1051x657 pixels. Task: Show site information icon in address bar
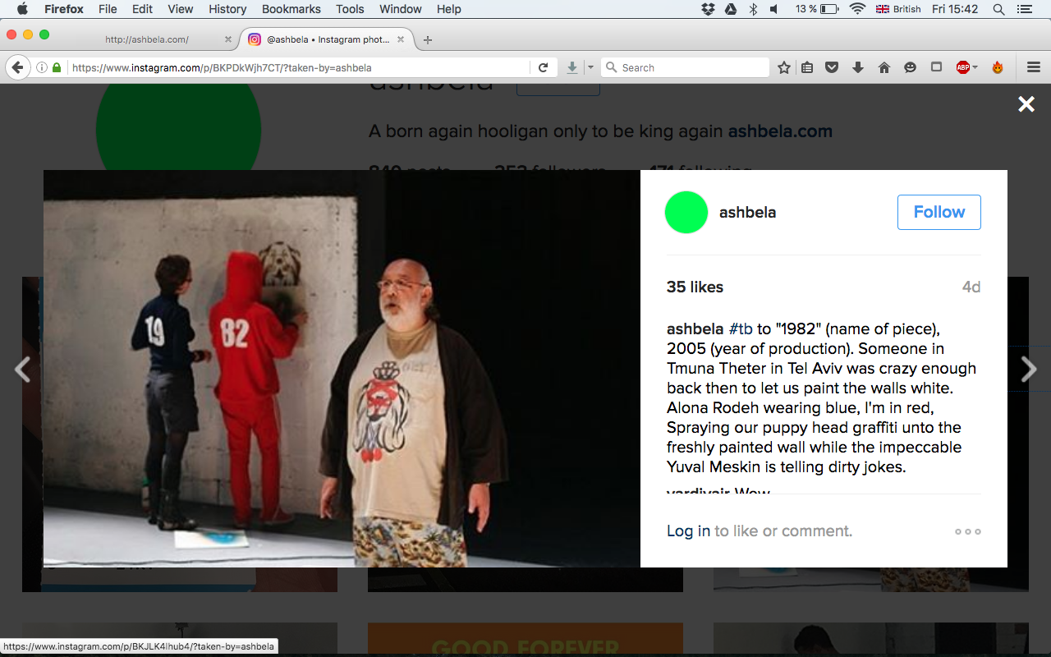(42, 67)
